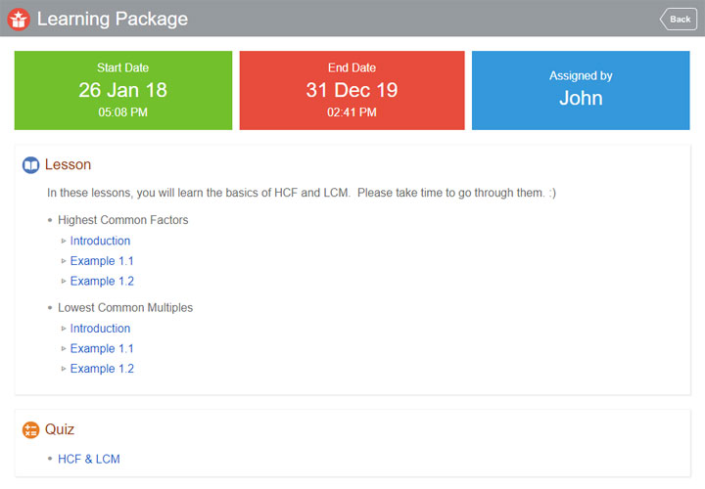The image size is (705, 489).
Task: Select the Lowest Common Multiples topic heading
Action: (125, 308)
